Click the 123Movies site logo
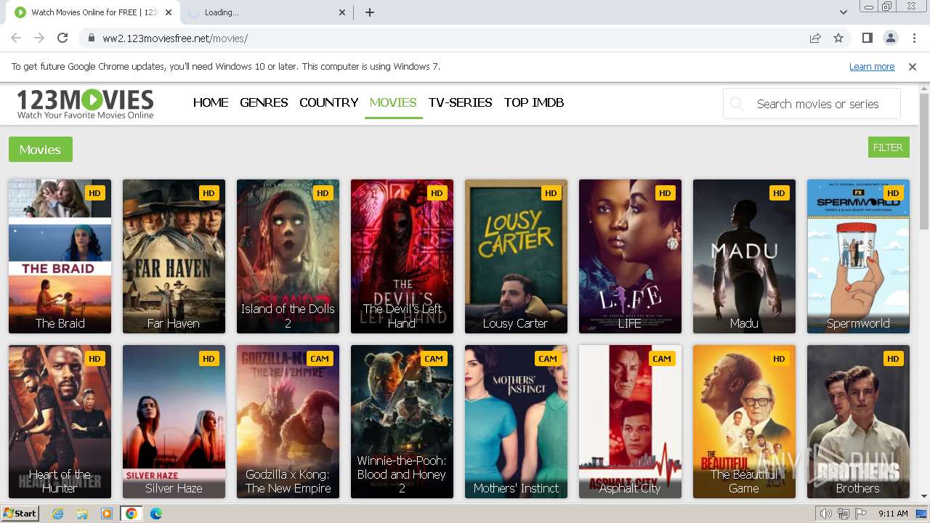 (85, 104)
